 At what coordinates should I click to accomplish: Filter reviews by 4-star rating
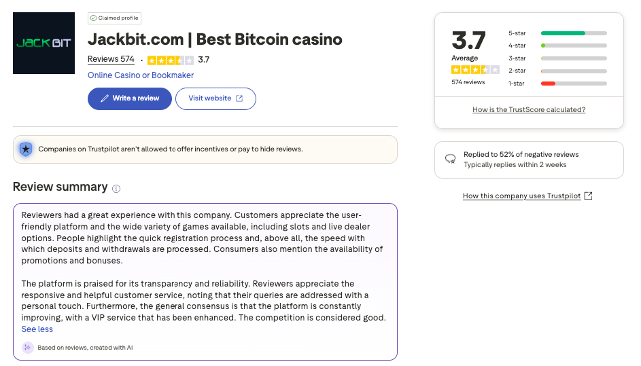pyautogui.click(x=573, y=45)
